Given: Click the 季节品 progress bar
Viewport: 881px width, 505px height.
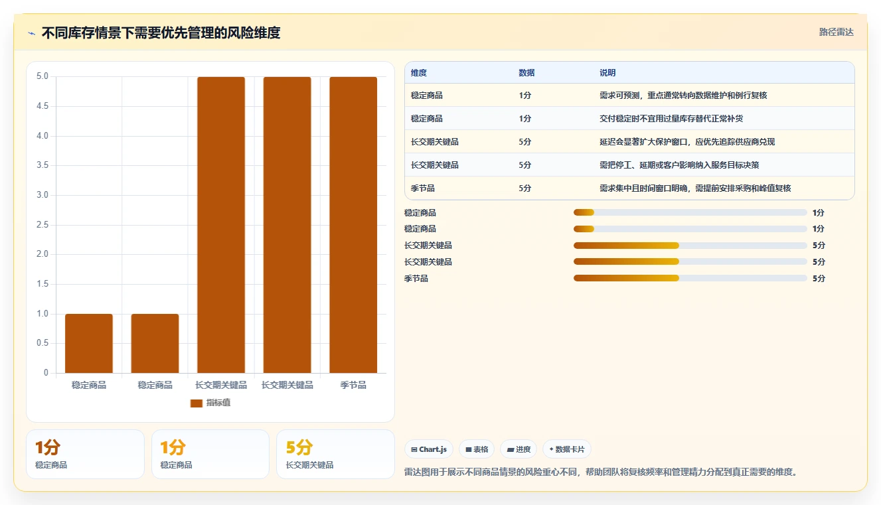Looking at the screenshot, I should coord(690,278).
